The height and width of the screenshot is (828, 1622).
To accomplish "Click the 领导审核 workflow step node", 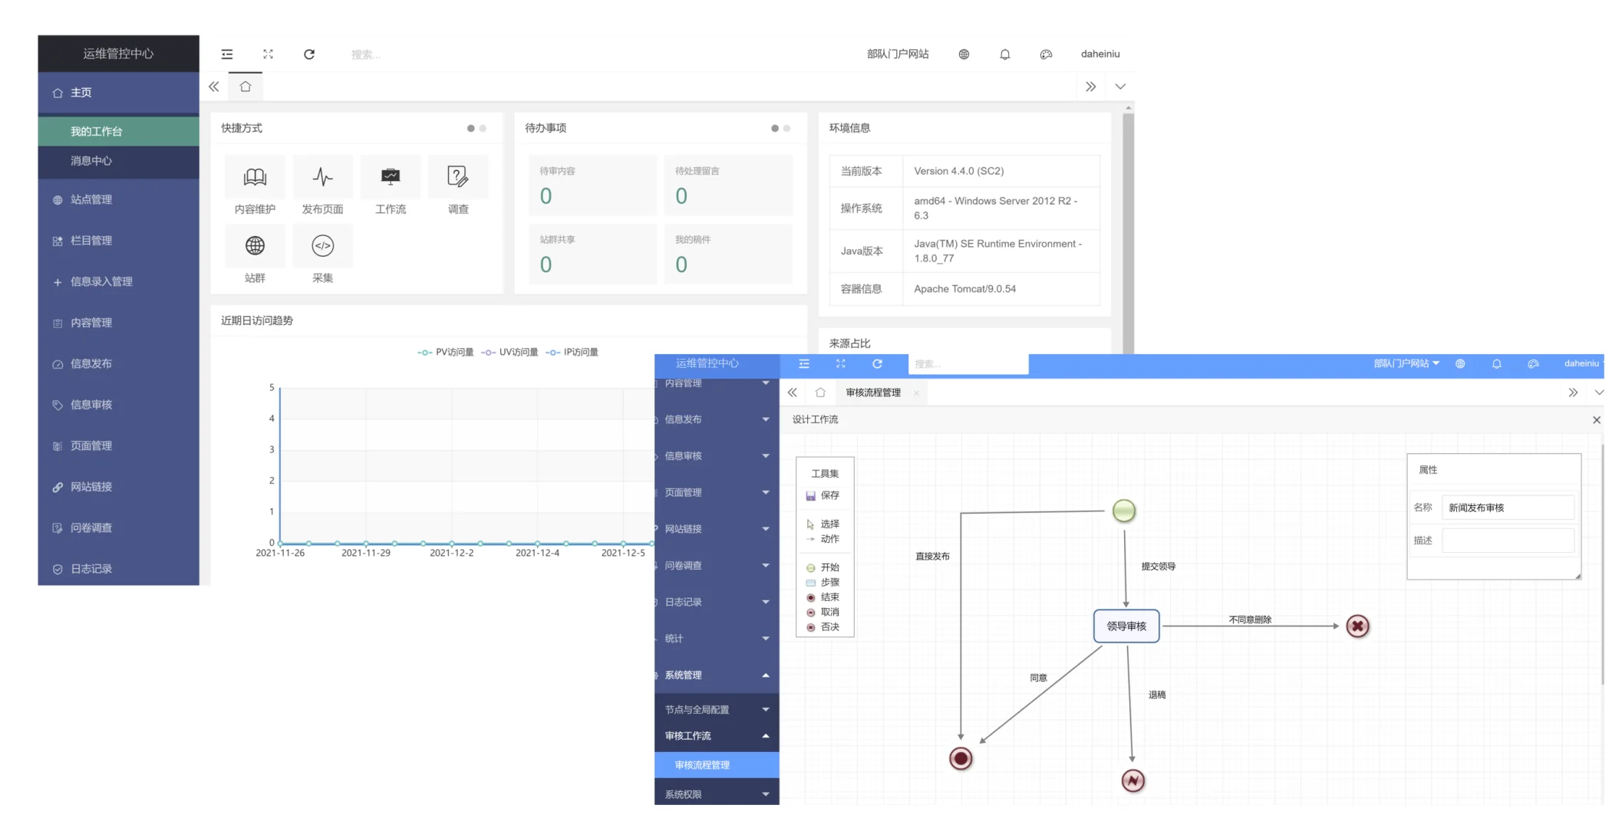I will pos(1126,626).
